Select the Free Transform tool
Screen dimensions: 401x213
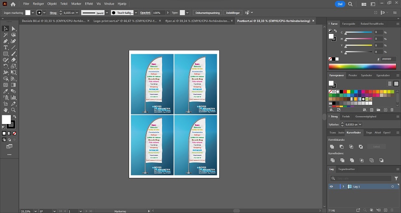click(13, 72)
